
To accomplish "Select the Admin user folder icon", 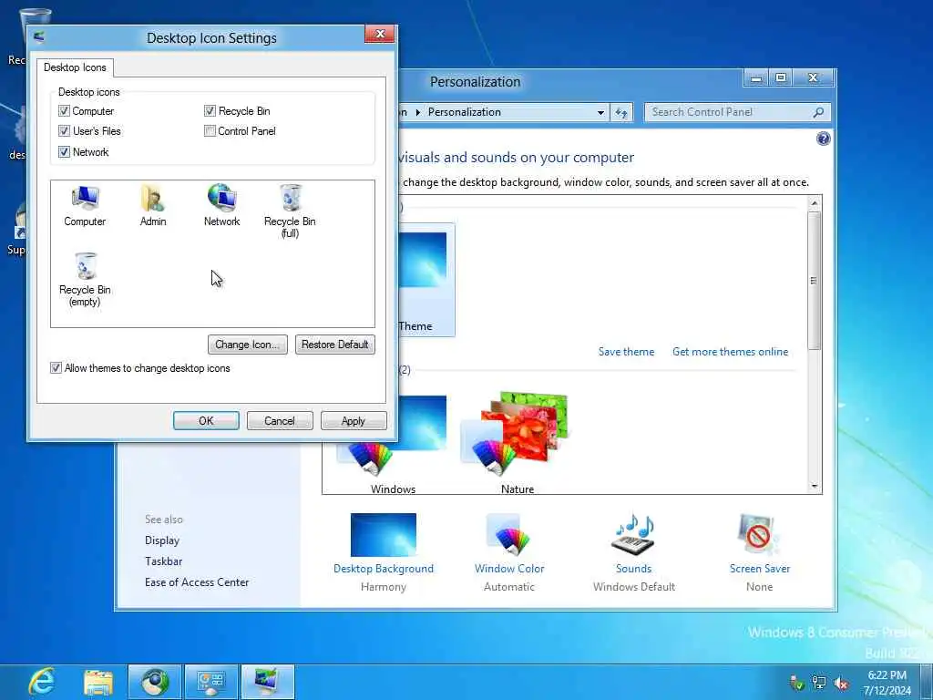I will [153, 206].
